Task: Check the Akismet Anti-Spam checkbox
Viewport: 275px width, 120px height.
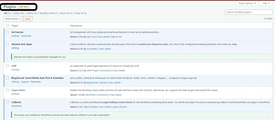Action: coord(7,44)
